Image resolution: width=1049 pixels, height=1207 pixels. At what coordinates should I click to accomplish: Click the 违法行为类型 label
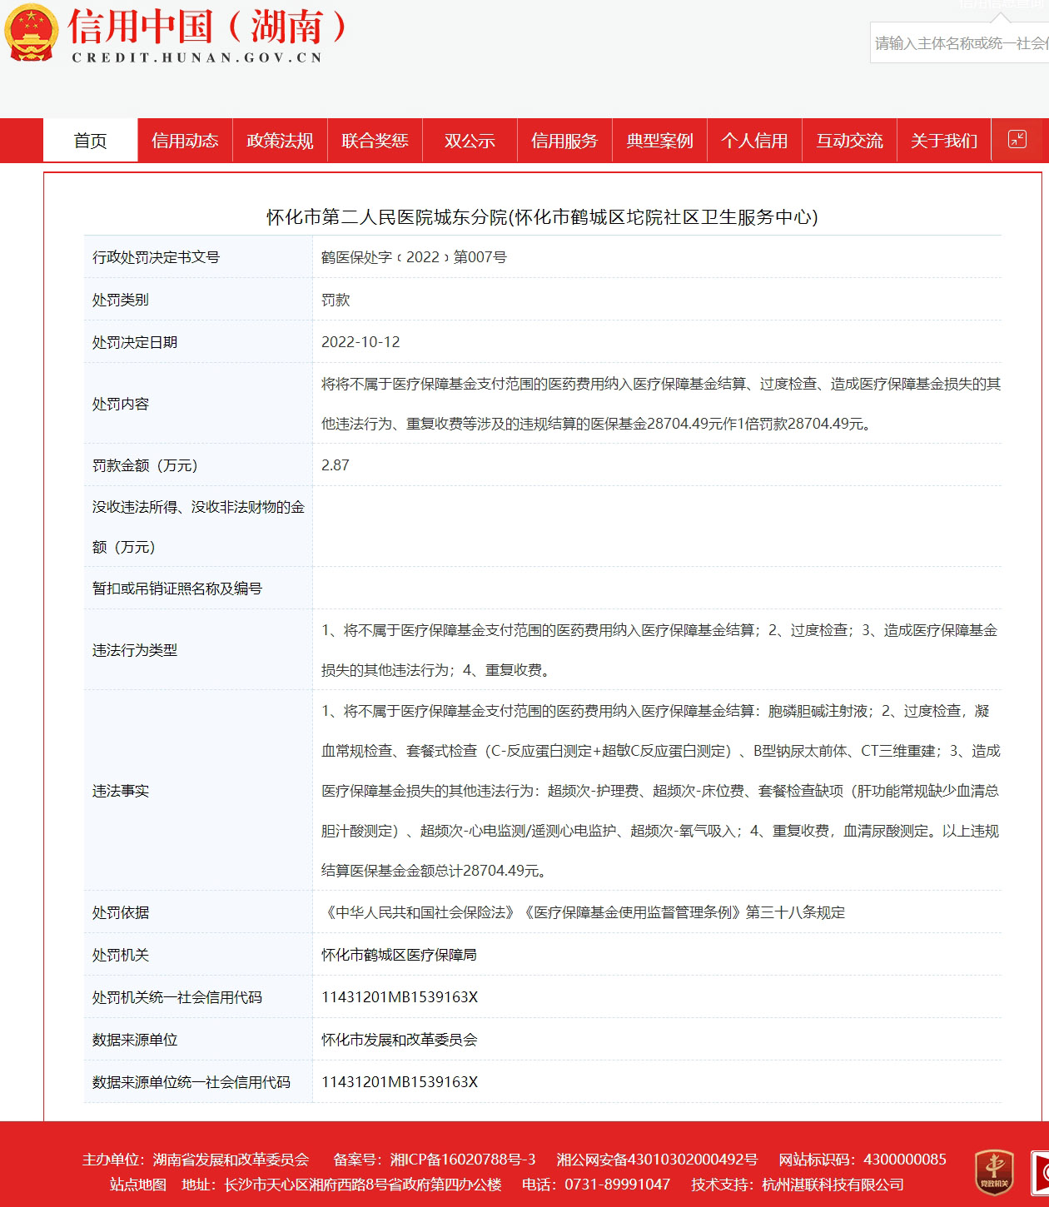[x=135, y=650]
